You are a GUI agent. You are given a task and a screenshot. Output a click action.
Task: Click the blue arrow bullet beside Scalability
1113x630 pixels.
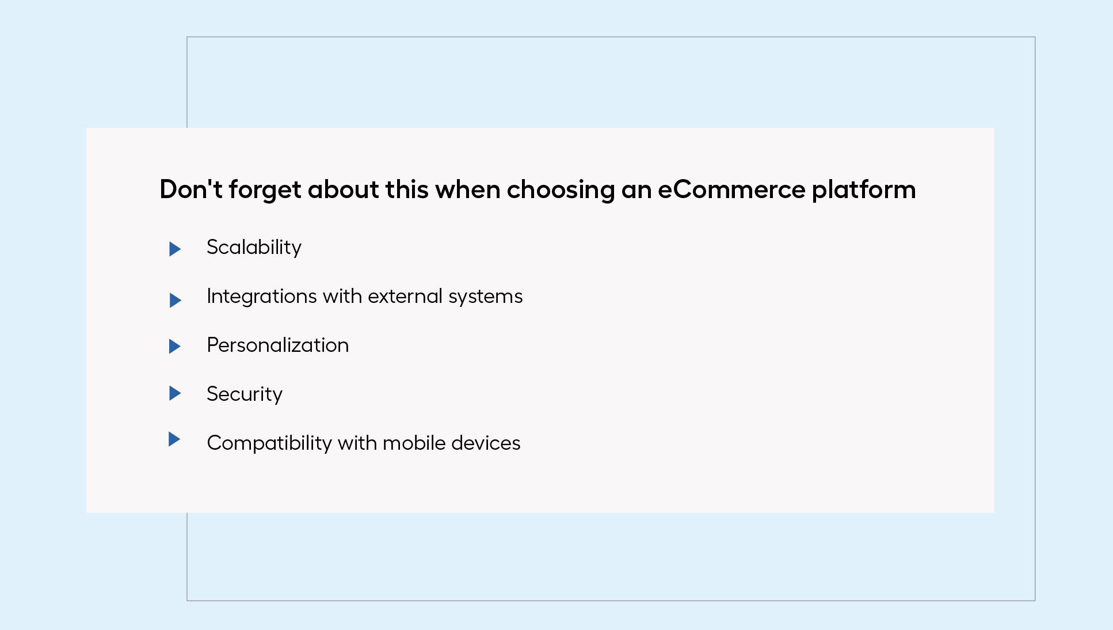(x=175, y=249)
